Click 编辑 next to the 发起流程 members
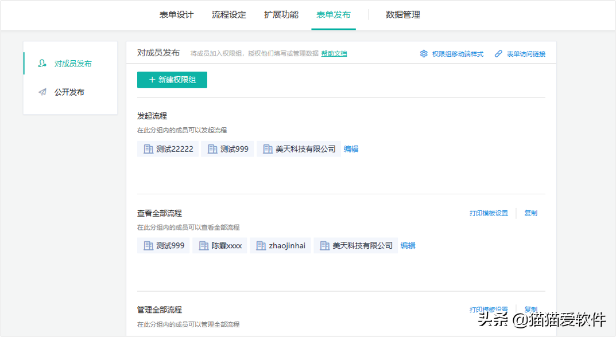616x337 pixels. [350, 148]
